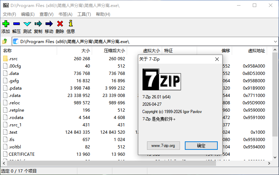Click the Copy (复制) arrow icon
Image resolution: width=279 pixels, height=175 pixels.
38,24
